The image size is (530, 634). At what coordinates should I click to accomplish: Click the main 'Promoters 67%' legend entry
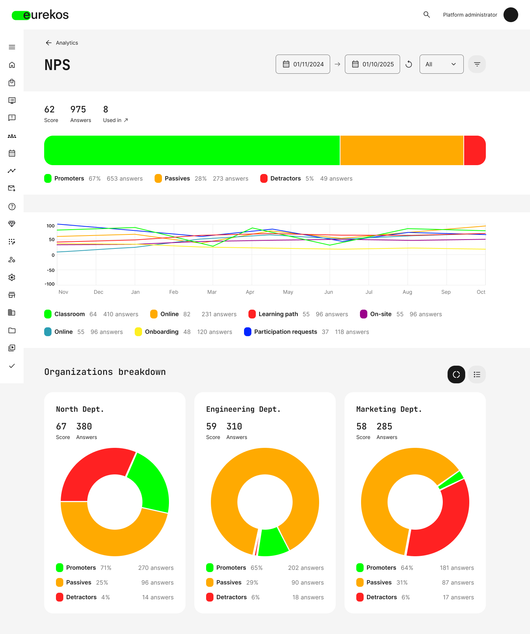coord(93,178)
